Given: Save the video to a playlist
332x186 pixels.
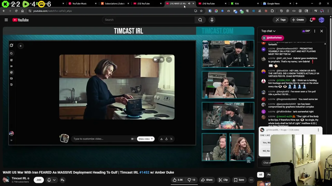Looking at the screenshot, I should point(239,180).
